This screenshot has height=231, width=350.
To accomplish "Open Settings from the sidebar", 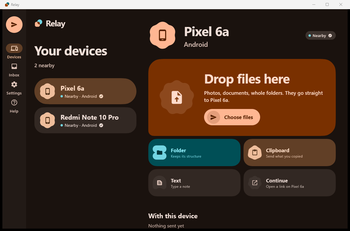I will click(x=14, y=88).
